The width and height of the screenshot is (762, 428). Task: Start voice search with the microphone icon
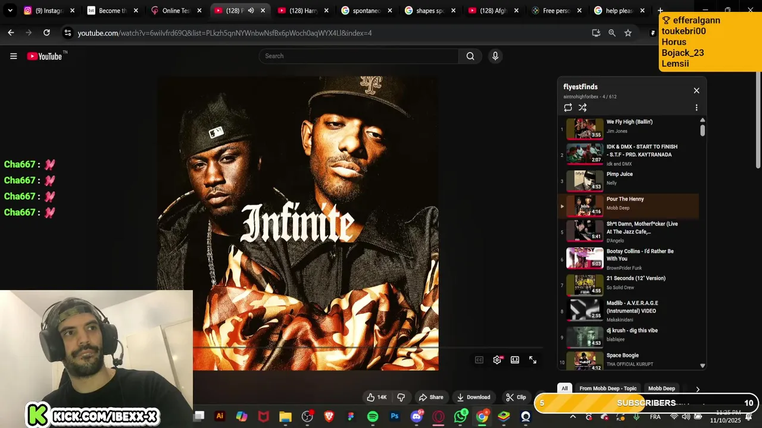(495, 56)
